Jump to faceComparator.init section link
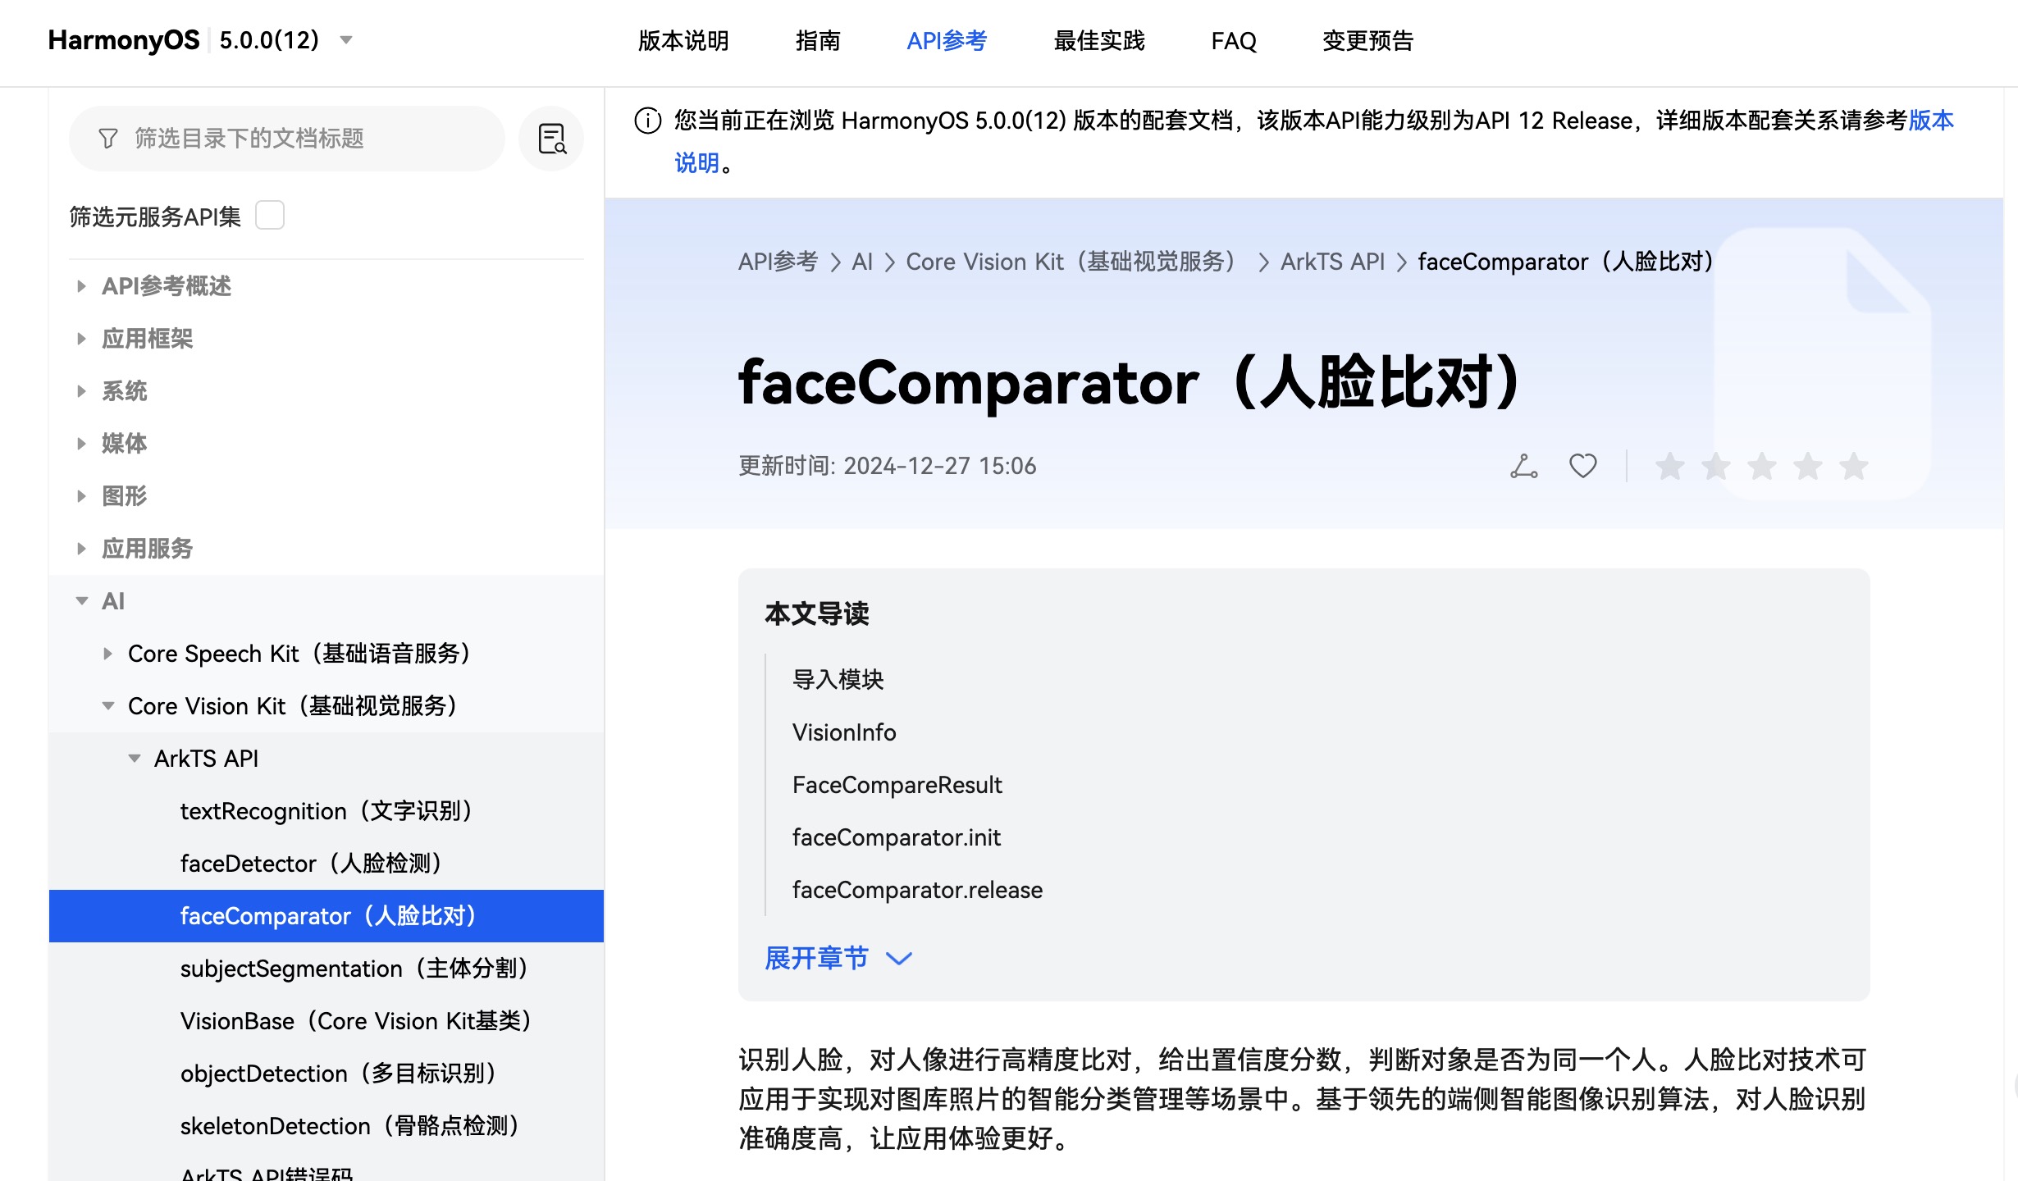The width and height of the screenshot is (2018, 1181). 896,837
